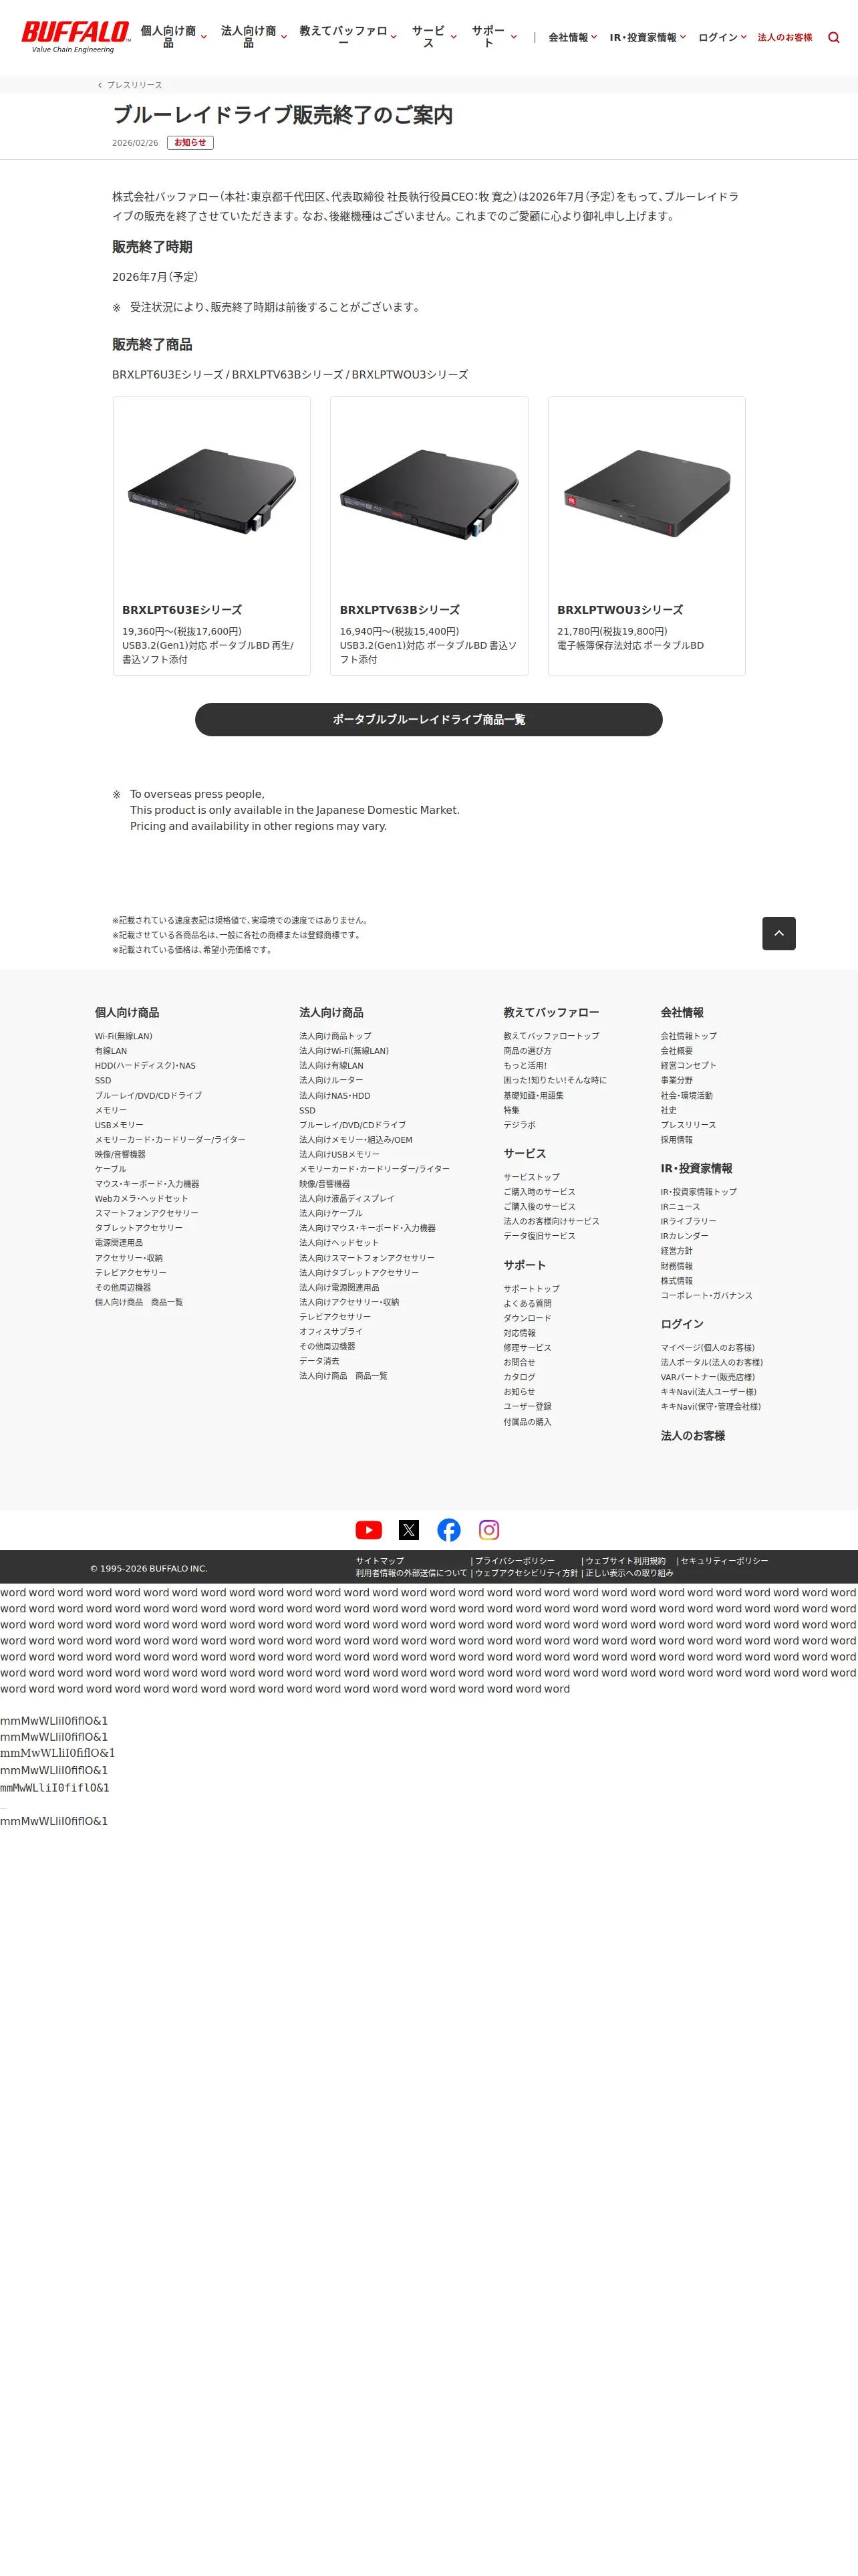Expand the サポート header menu
The width and height of the screenshot is (858, 2576).
(x=493, y=37)
